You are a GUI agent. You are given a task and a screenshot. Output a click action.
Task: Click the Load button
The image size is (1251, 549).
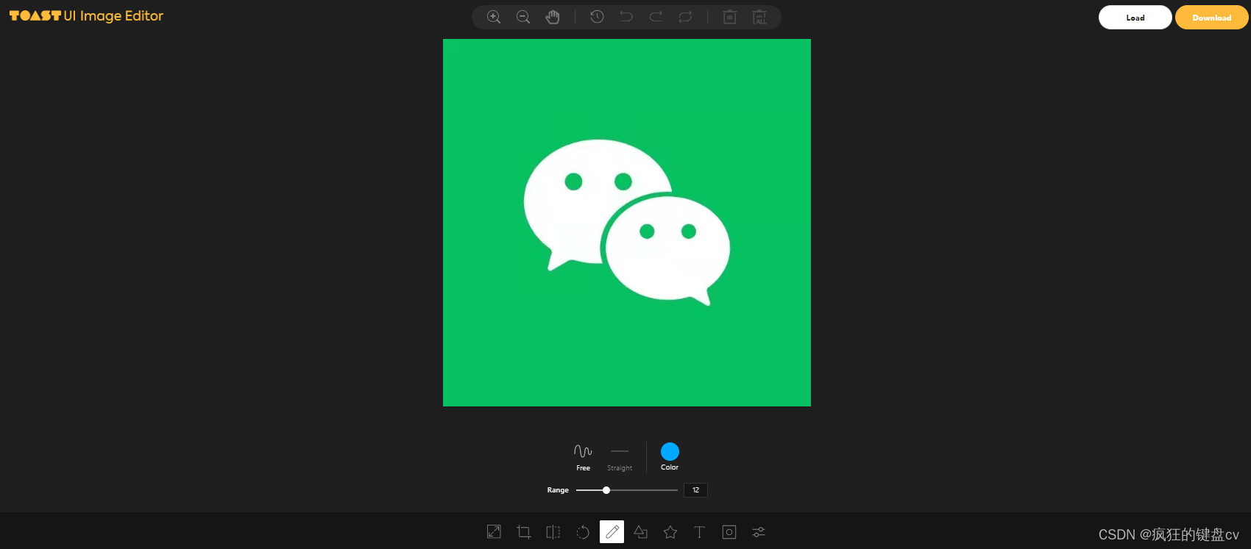pyautogui.click(x=1135, y=18)
